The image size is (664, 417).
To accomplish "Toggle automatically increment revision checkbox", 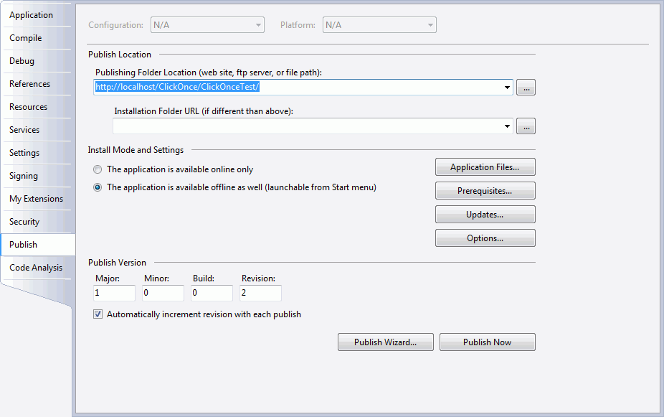I will pyautogui.click(x=98, y=314).
